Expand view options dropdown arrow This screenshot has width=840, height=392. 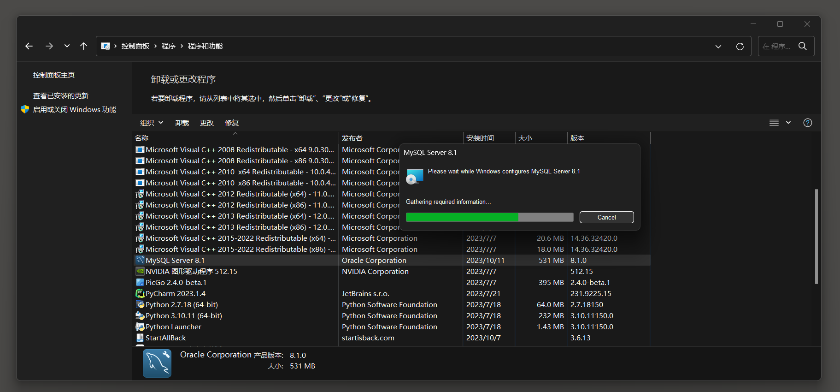click(x=788, y=123)
